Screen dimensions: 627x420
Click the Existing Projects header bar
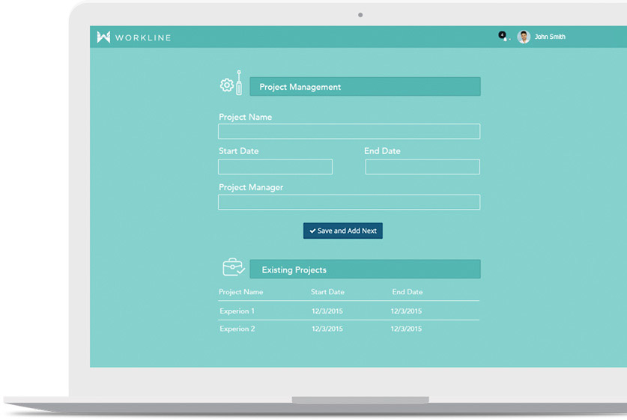tap(365, 270)
